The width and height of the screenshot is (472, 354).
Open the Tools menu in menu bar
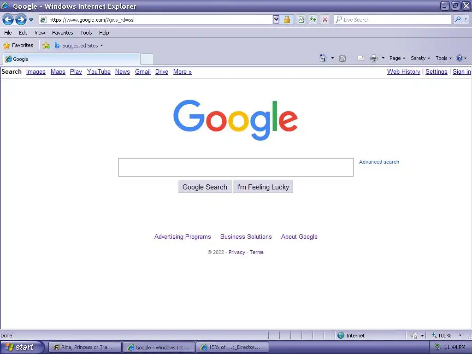point(86,33)
